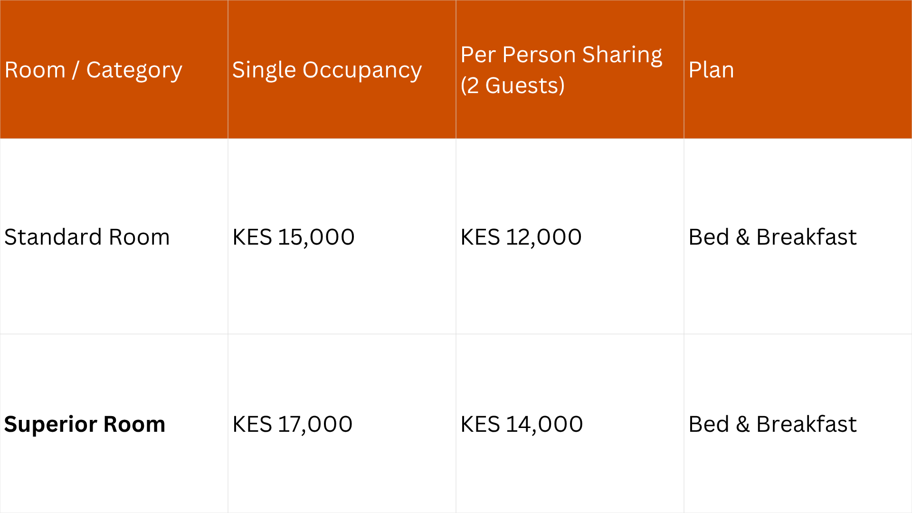Click the word "Category" in the header
Screen dimensions: 912x513
(134, 70)
